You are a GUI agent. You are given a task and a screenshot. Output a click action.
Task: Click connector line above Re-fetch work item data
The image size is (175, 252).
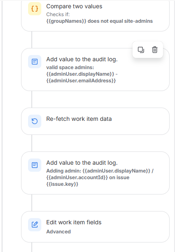coord(32,99)
